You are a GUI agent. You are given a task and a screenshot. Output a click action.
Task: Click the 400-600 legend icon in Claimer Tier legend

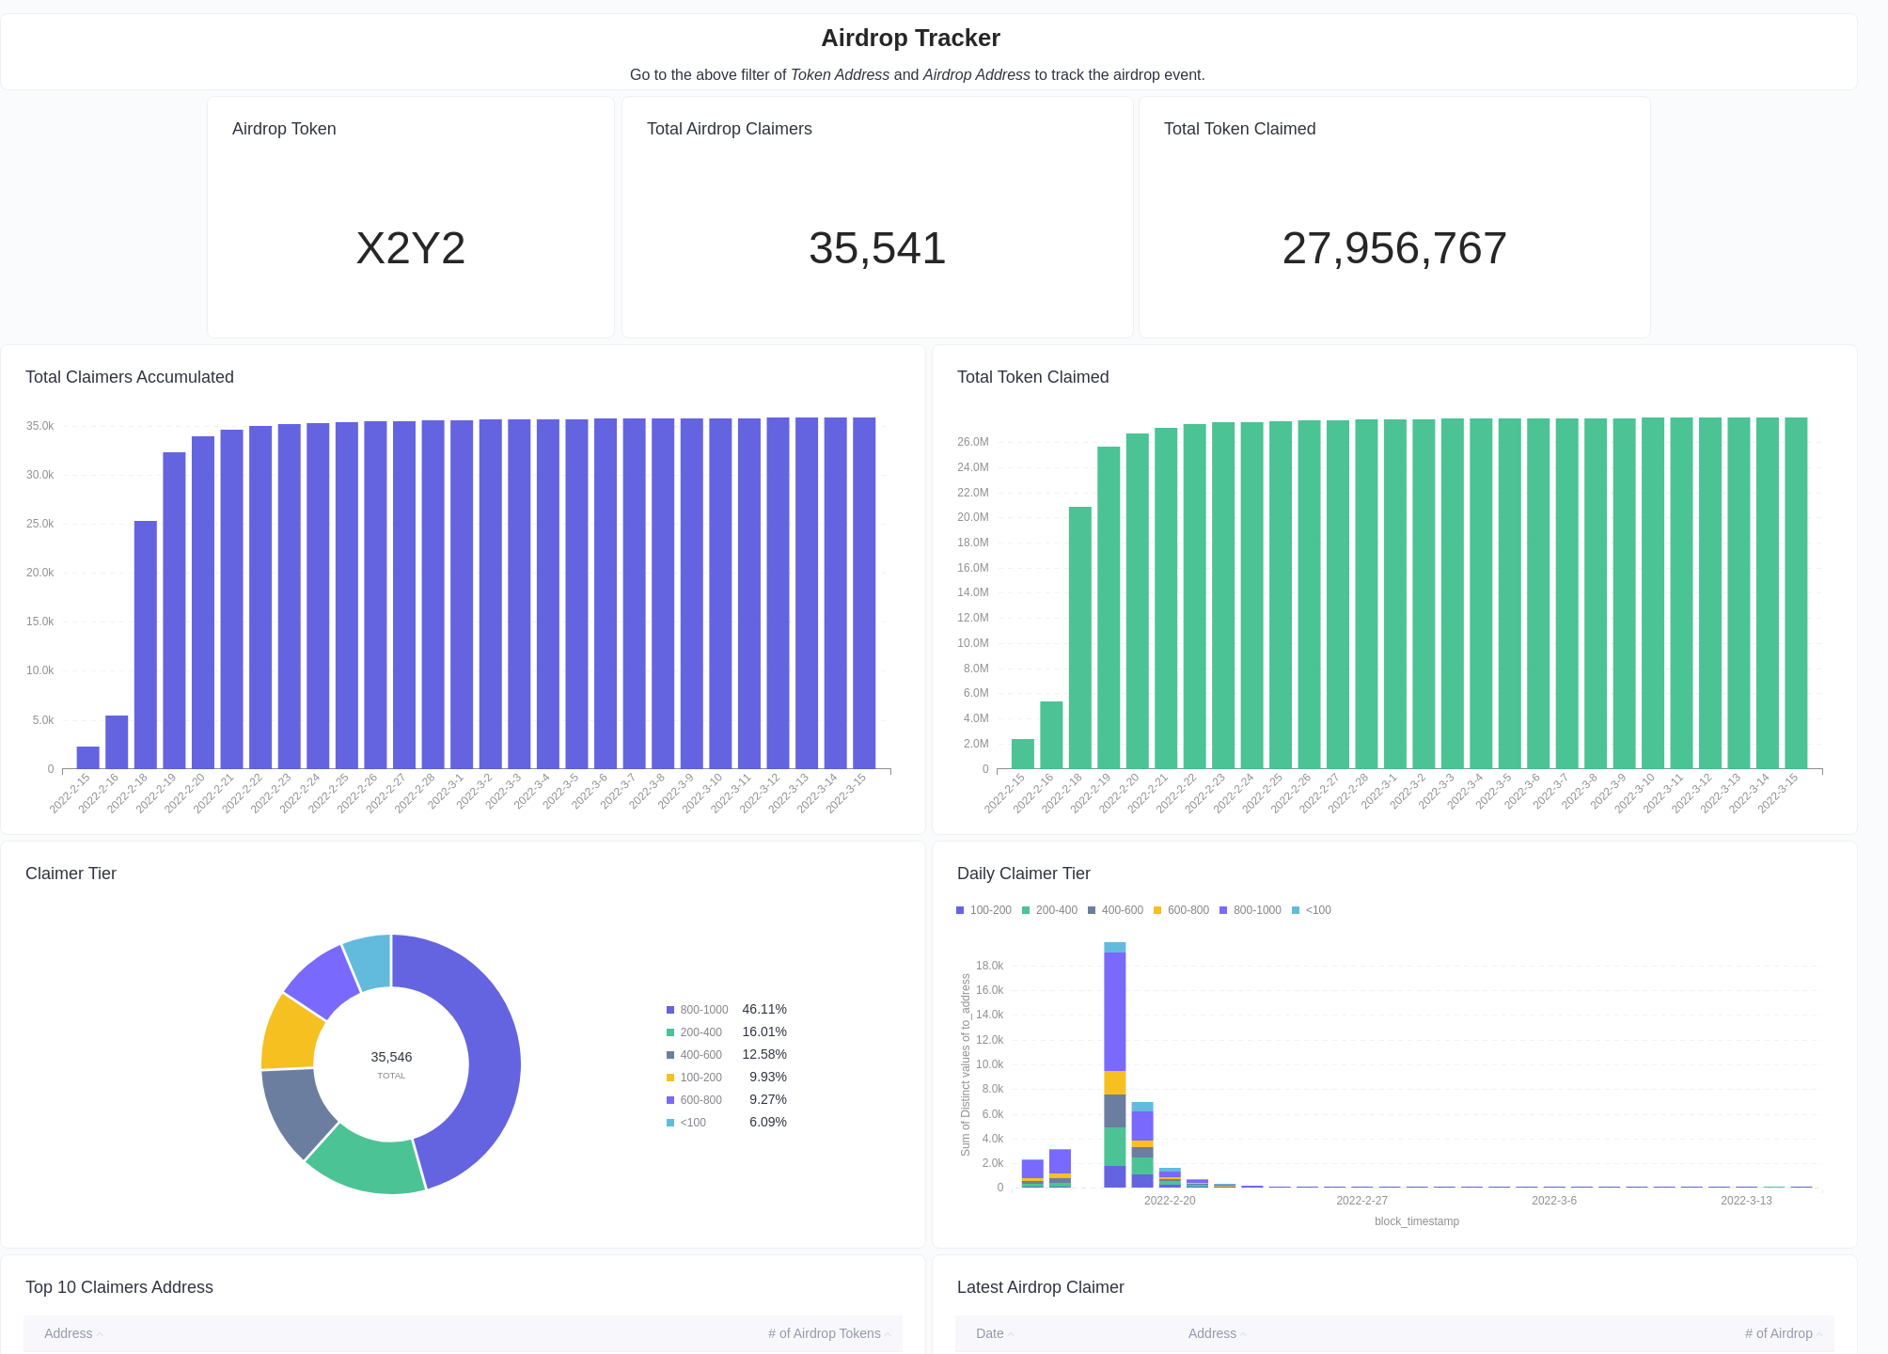[669, 1054]
